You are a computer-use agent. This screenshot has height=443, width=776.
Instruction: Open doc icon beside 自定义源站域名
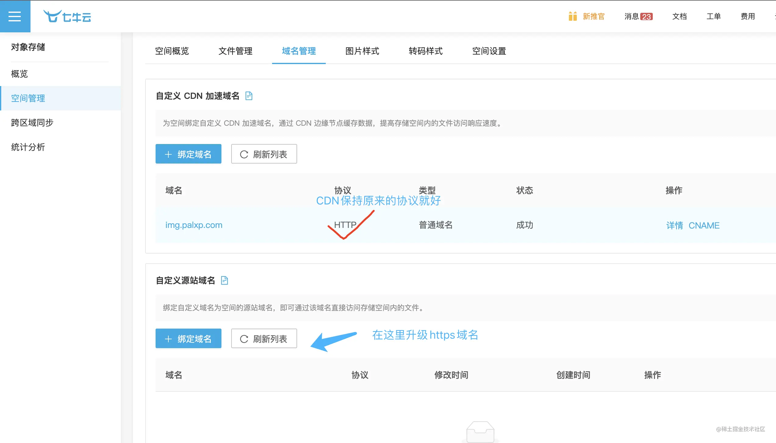coord(225,280)
